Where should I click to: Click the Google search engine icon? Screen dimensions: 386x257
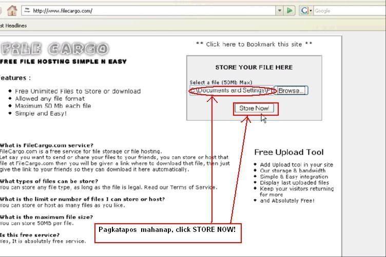pos(304,10)
